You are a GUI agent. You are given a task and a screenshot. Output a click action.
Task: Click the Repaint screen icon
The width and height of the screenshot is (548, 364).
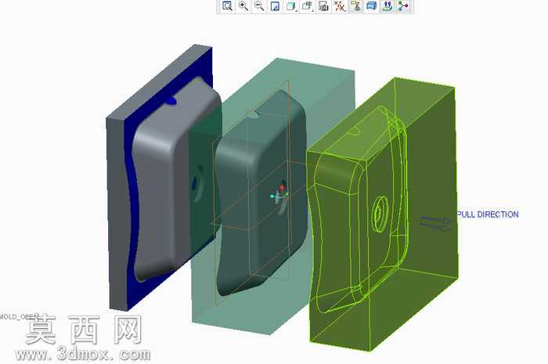(275, 6)
